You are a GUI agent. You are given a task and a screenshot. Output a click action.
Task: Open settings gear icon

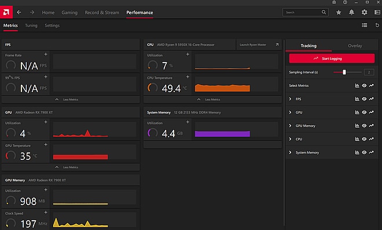click(364, 12)
